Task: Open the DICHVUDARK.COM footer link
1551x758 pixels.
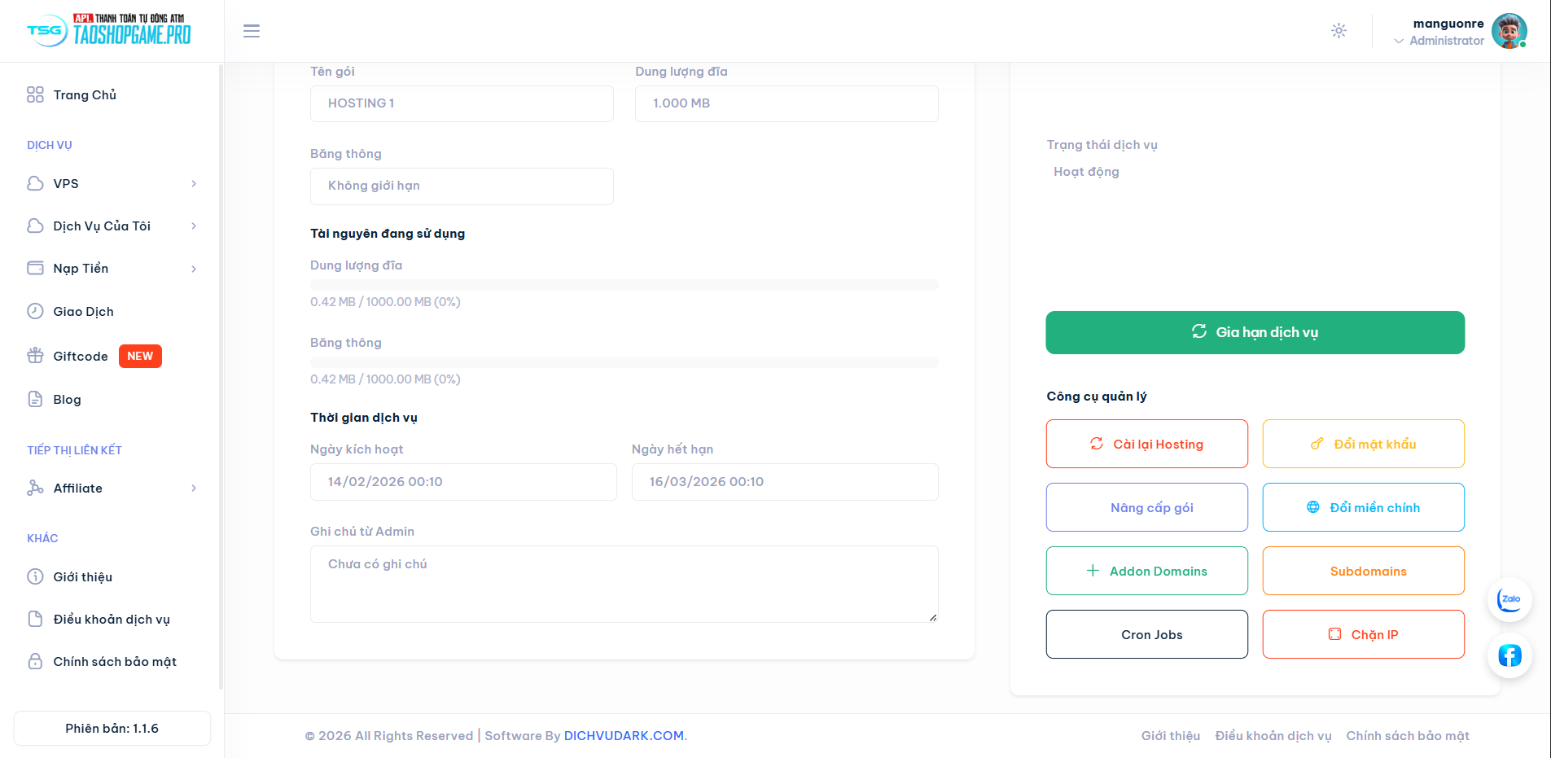Action: pos(624,736)
